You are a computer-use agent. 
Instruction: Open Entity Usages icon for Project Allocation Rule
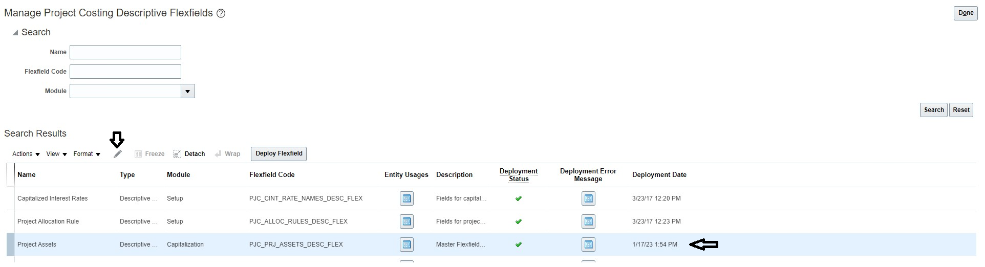pyautogui.click(x=406, y=221)
